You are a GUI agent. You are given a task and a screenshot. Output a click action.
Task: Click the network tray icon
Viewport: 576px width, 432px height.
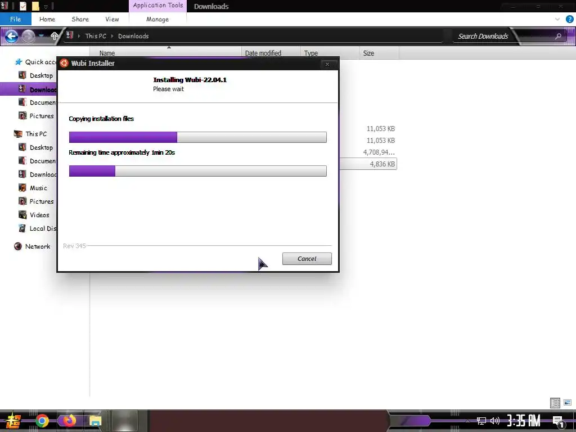(x=481, y=421)
